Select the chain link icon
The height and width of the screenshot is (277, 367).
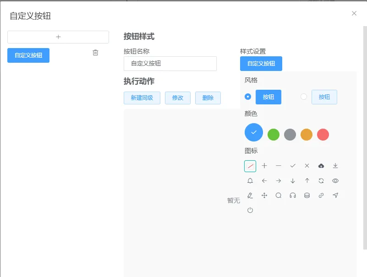pos(321,196)
